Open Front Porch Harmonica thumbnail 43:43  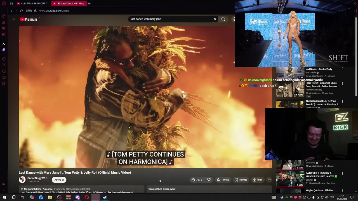[290, 89]
